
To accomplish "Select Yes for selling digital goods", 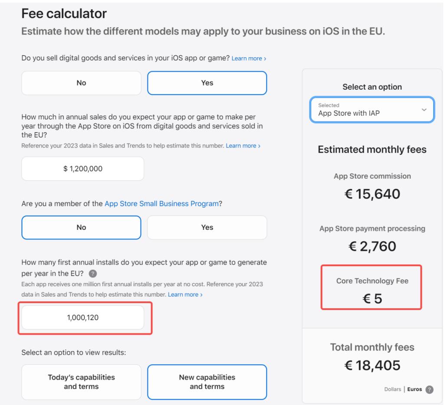I will point(207,83).
